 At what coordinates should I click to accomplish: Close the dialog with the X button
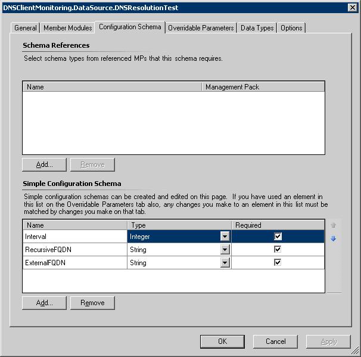point(353,8)
